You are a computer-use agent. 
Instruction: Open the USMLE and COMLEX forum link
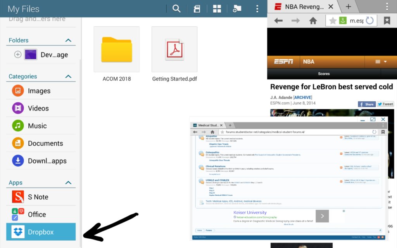pyautogui.click(x=217, y=180)
